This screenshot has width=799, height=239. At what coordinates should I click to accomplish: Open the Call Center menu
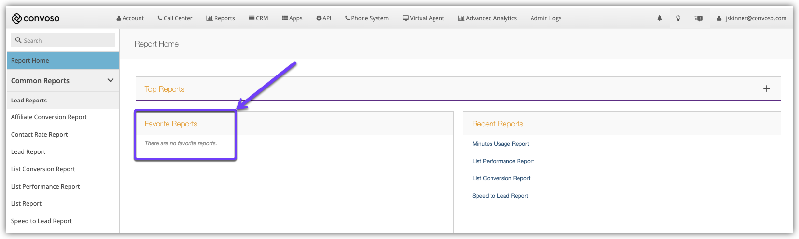click(175, 18)
